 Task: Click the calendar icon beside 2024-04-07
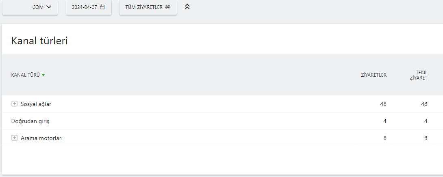(102, 7)
